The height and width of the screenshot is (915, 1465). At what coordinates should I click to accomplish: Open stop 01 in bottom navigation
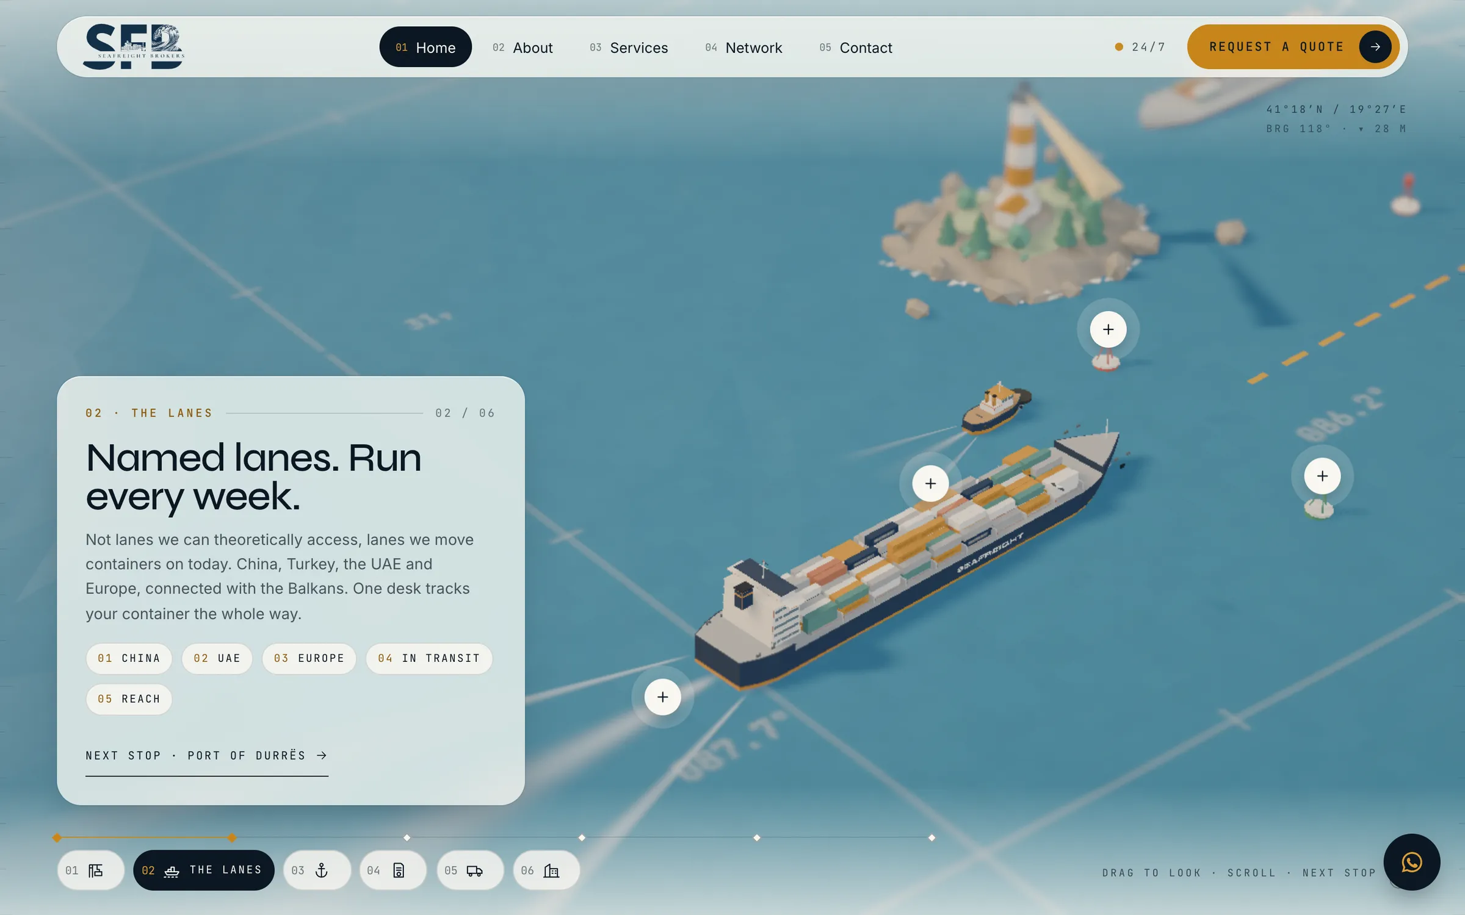click(90, 870)
